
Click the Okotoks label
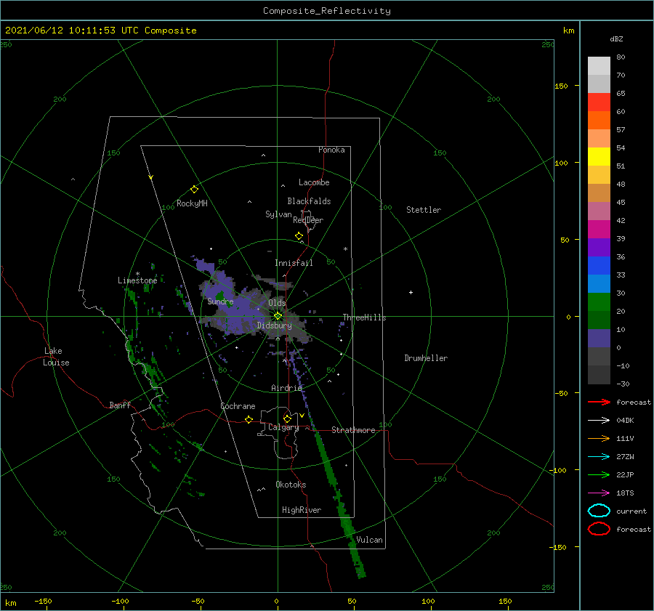291,484
